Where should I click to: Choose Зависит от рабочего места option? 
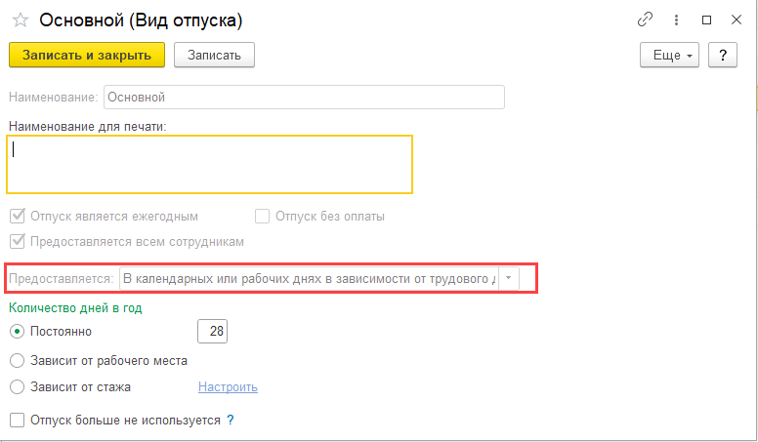click(16, 360)
